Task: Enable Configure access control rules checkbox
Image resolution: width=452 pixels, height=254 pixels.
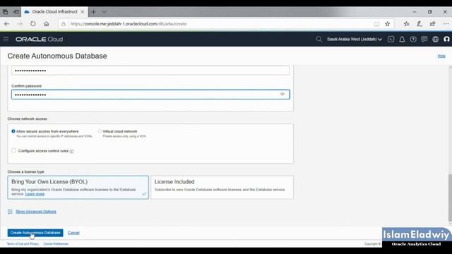Action: pos(13,150)
